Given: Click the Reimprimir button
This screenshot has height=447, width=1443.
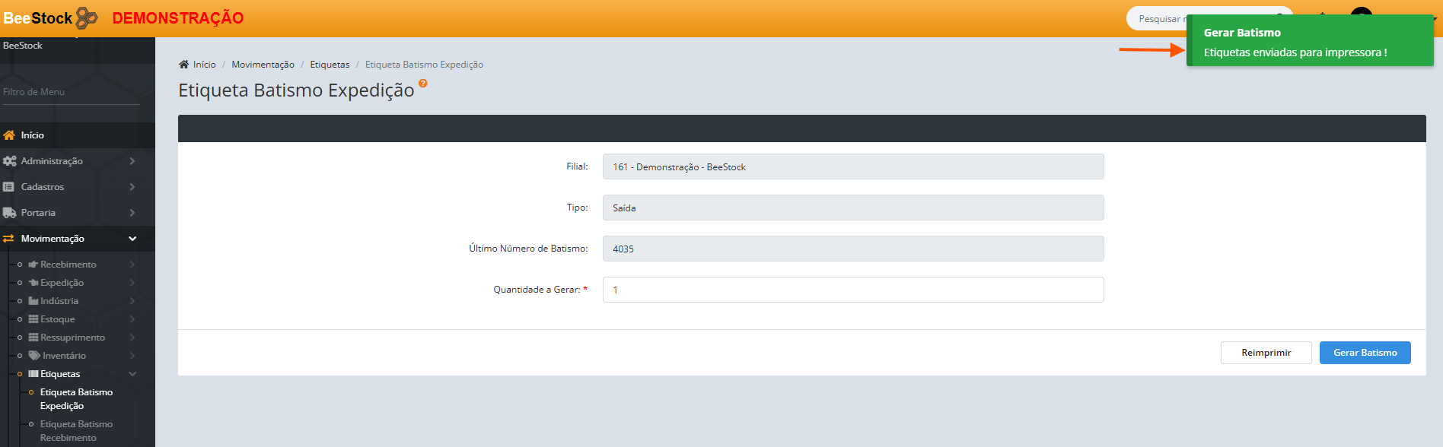Looking at the screenshot, I should coord(1266,353).
